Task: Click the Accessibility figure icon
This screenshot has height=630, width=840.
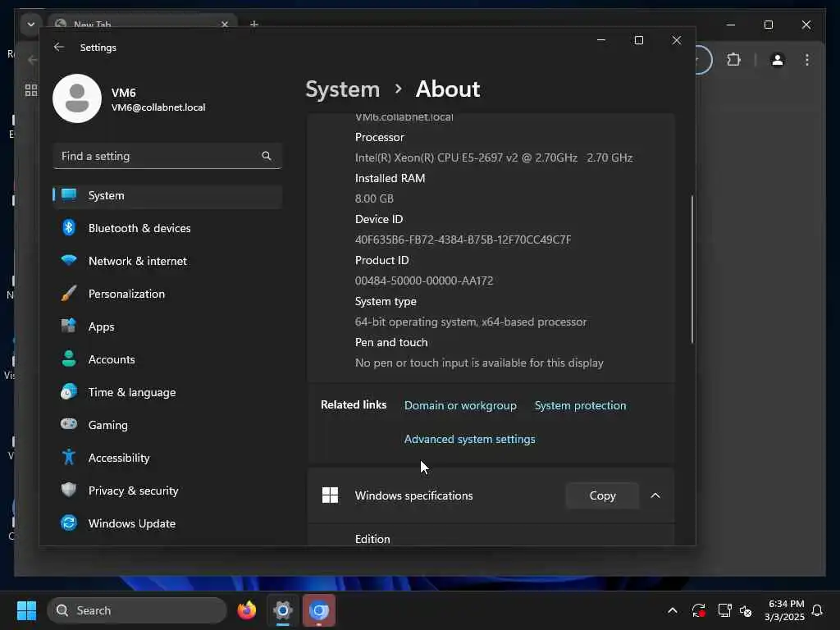Action: click(x=69, y=458)
